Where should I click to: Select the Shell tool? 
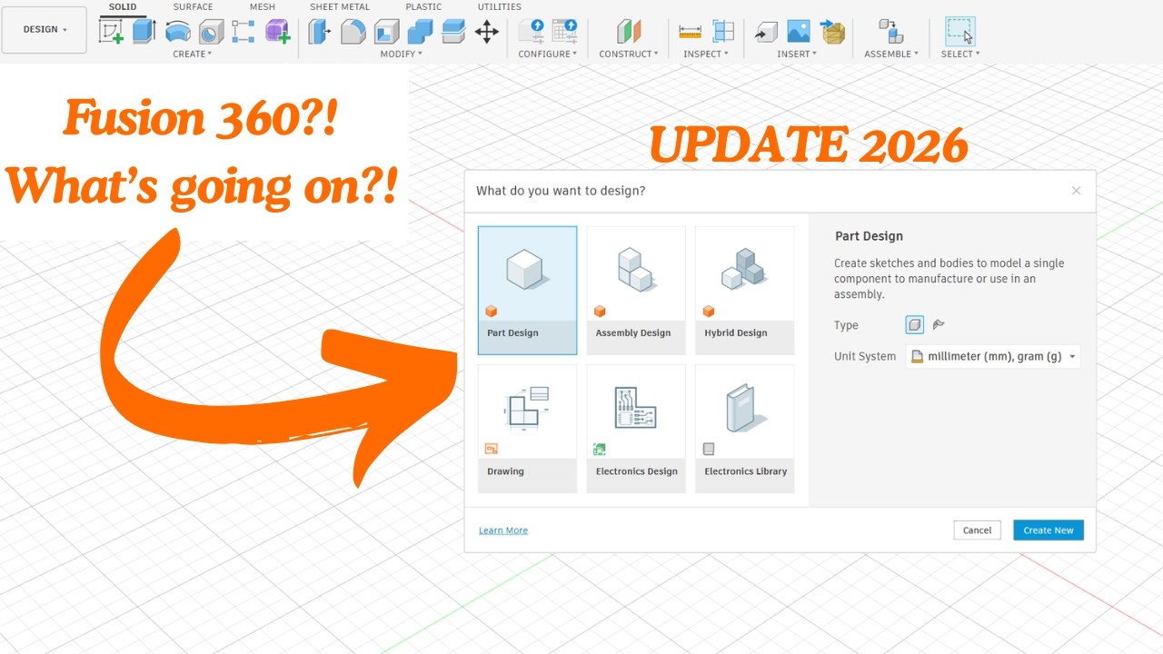coord(386,32)
